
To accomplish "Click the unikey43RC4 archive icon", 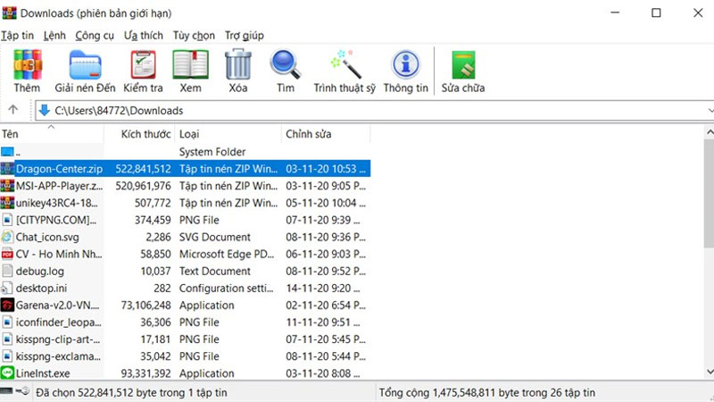I will [x=7, y=203].
